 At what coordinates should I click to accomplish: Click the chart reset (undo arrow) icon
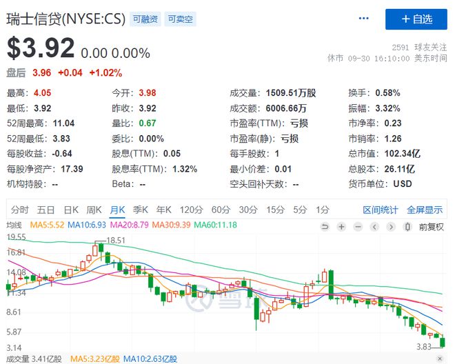[325, 226]
